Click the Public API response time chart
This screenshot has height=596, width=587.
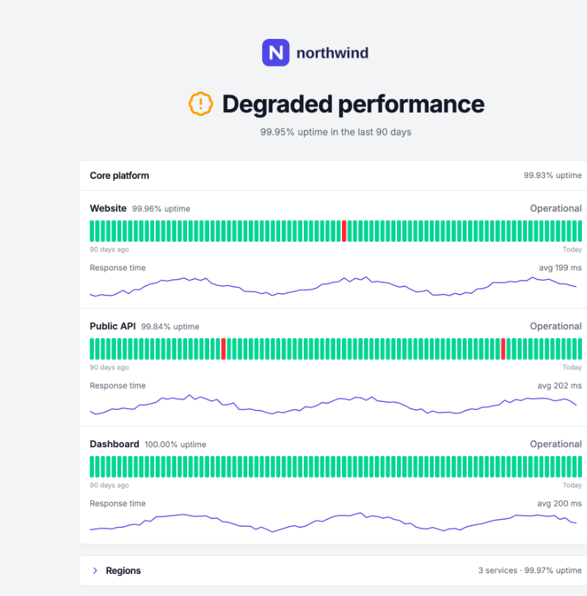coord(333,404)
